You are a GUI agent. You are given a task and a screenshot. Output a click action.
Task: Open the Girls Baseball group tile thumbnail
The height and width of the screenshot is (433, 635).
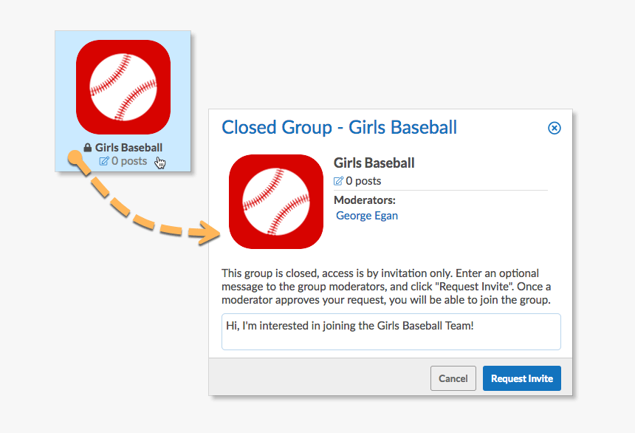(x=123, y=87)
